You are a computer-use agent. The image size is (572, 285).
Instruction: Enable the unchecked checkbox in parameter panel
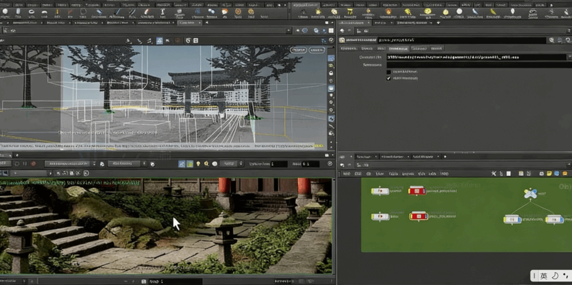[389, 72]
